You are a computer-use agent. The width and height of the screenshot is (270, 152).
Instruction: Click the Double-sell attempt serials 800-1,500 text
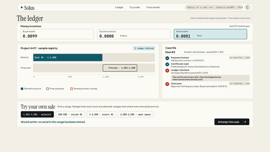[x=204, y=52]
